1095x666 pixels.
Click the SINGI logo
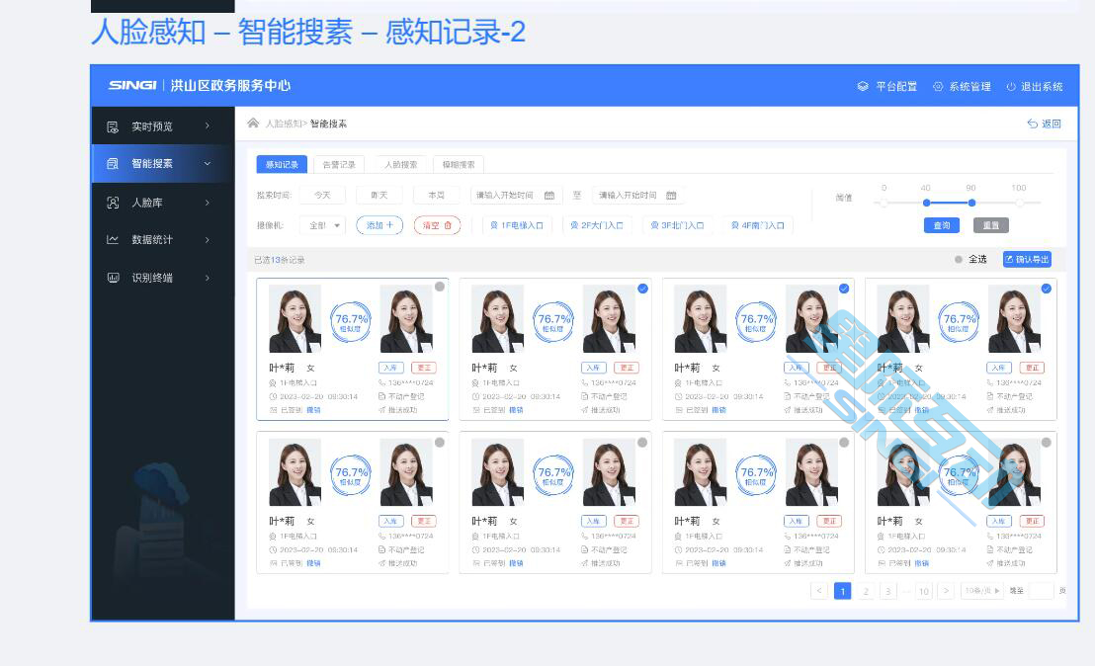point(132,85)
